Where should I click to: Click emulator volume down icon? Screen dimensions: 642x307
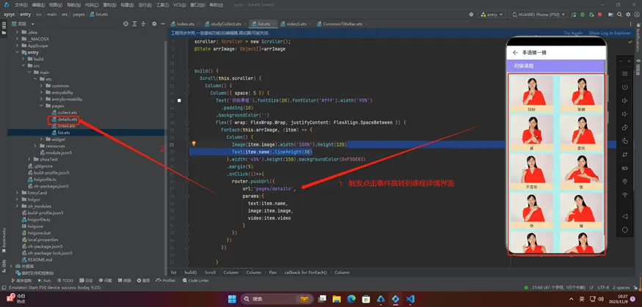coord(625,114)
